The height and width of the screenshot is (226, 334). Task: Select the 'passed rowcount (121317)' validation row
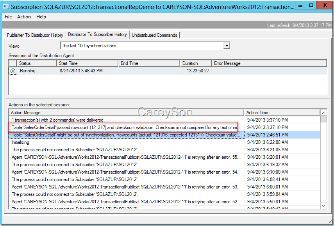coord(164,127)
